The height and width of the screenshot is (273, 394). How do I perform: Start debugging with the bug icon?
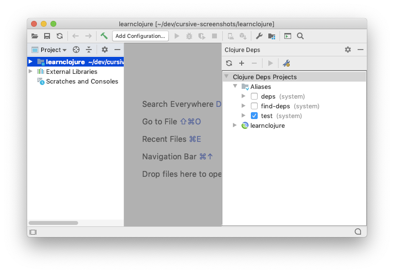tap(189, 36)
